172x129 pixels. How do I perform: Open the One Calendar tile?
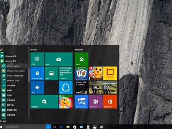[82, 101]
